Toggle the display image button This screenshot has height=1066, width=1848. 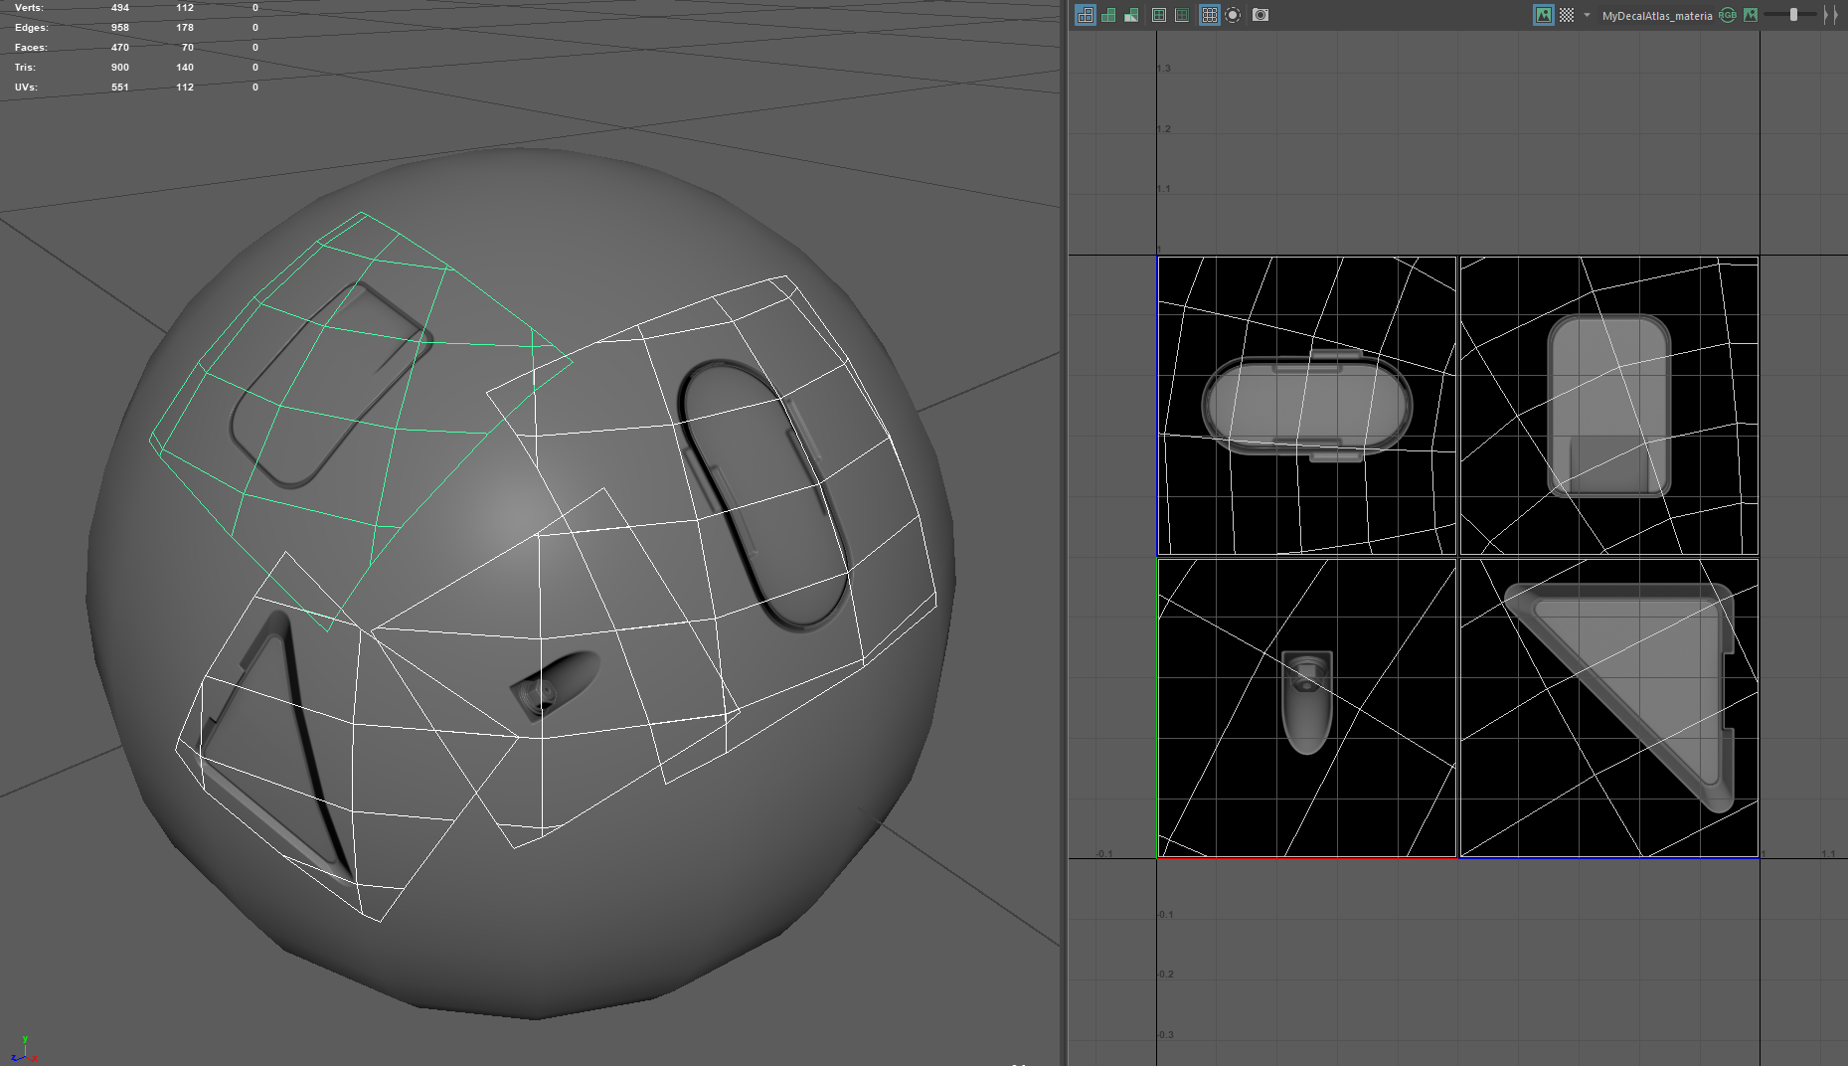click(1543, 15)
